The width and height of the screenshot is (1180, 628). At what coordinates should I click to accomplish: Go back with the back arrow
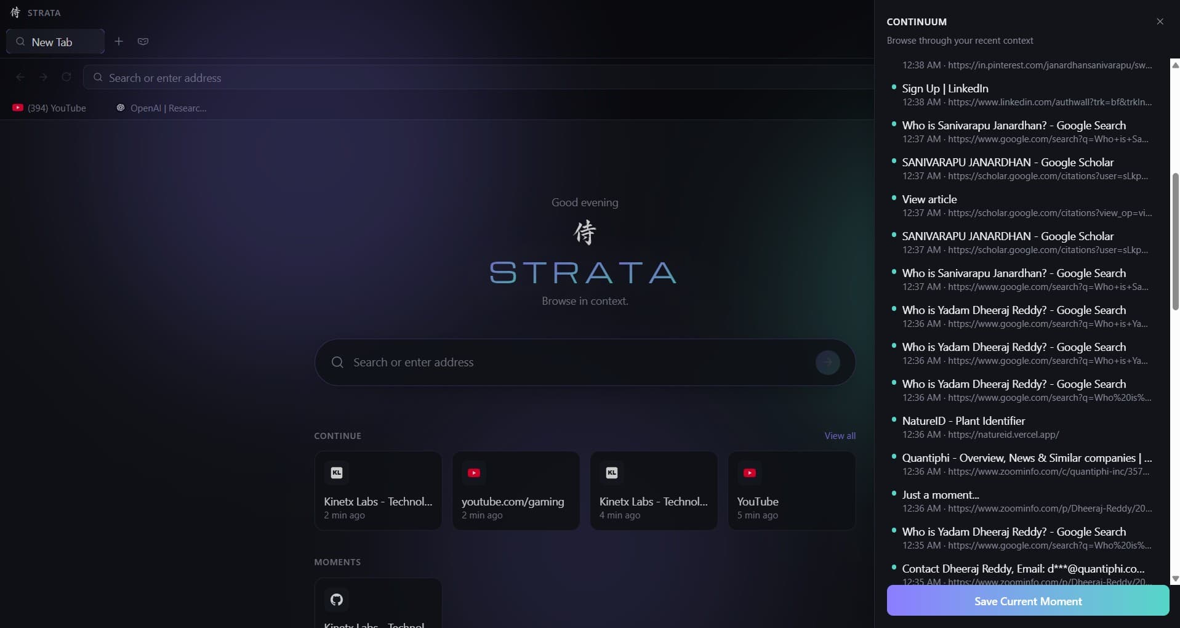click(x=20, y=77)
